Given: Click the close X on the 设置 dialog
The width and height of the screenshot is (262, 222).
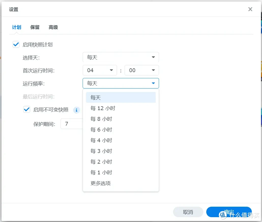Looking at the screenshot, I should (x=250, y=9).
